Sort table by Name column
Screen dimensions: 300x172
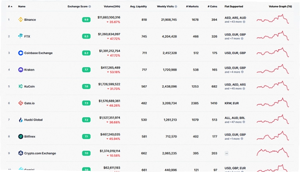[21, 7]
